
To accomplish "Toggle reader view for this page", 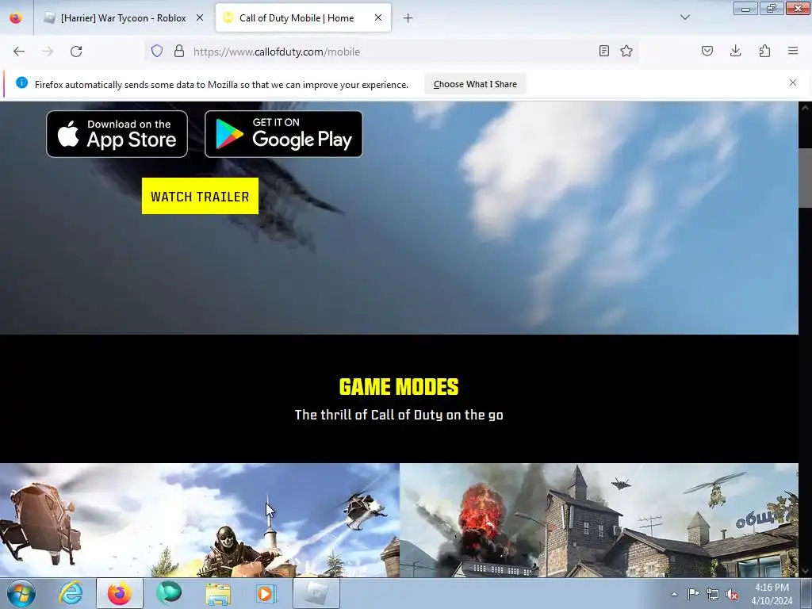I will coord(603,51).
